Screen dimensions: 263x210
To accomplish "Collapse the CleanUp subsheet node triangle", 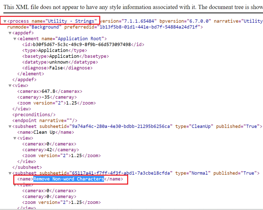I will pyautogui.click(x=10, y=127).
